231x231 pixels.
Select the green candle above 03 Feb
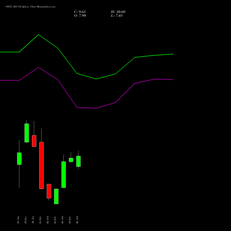pos(56,196)
